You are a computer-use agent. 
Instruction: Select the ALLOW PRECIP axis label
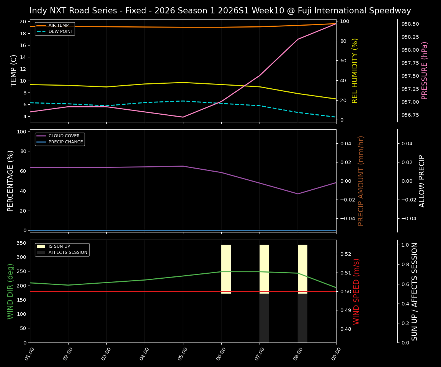tap(422, 181)
